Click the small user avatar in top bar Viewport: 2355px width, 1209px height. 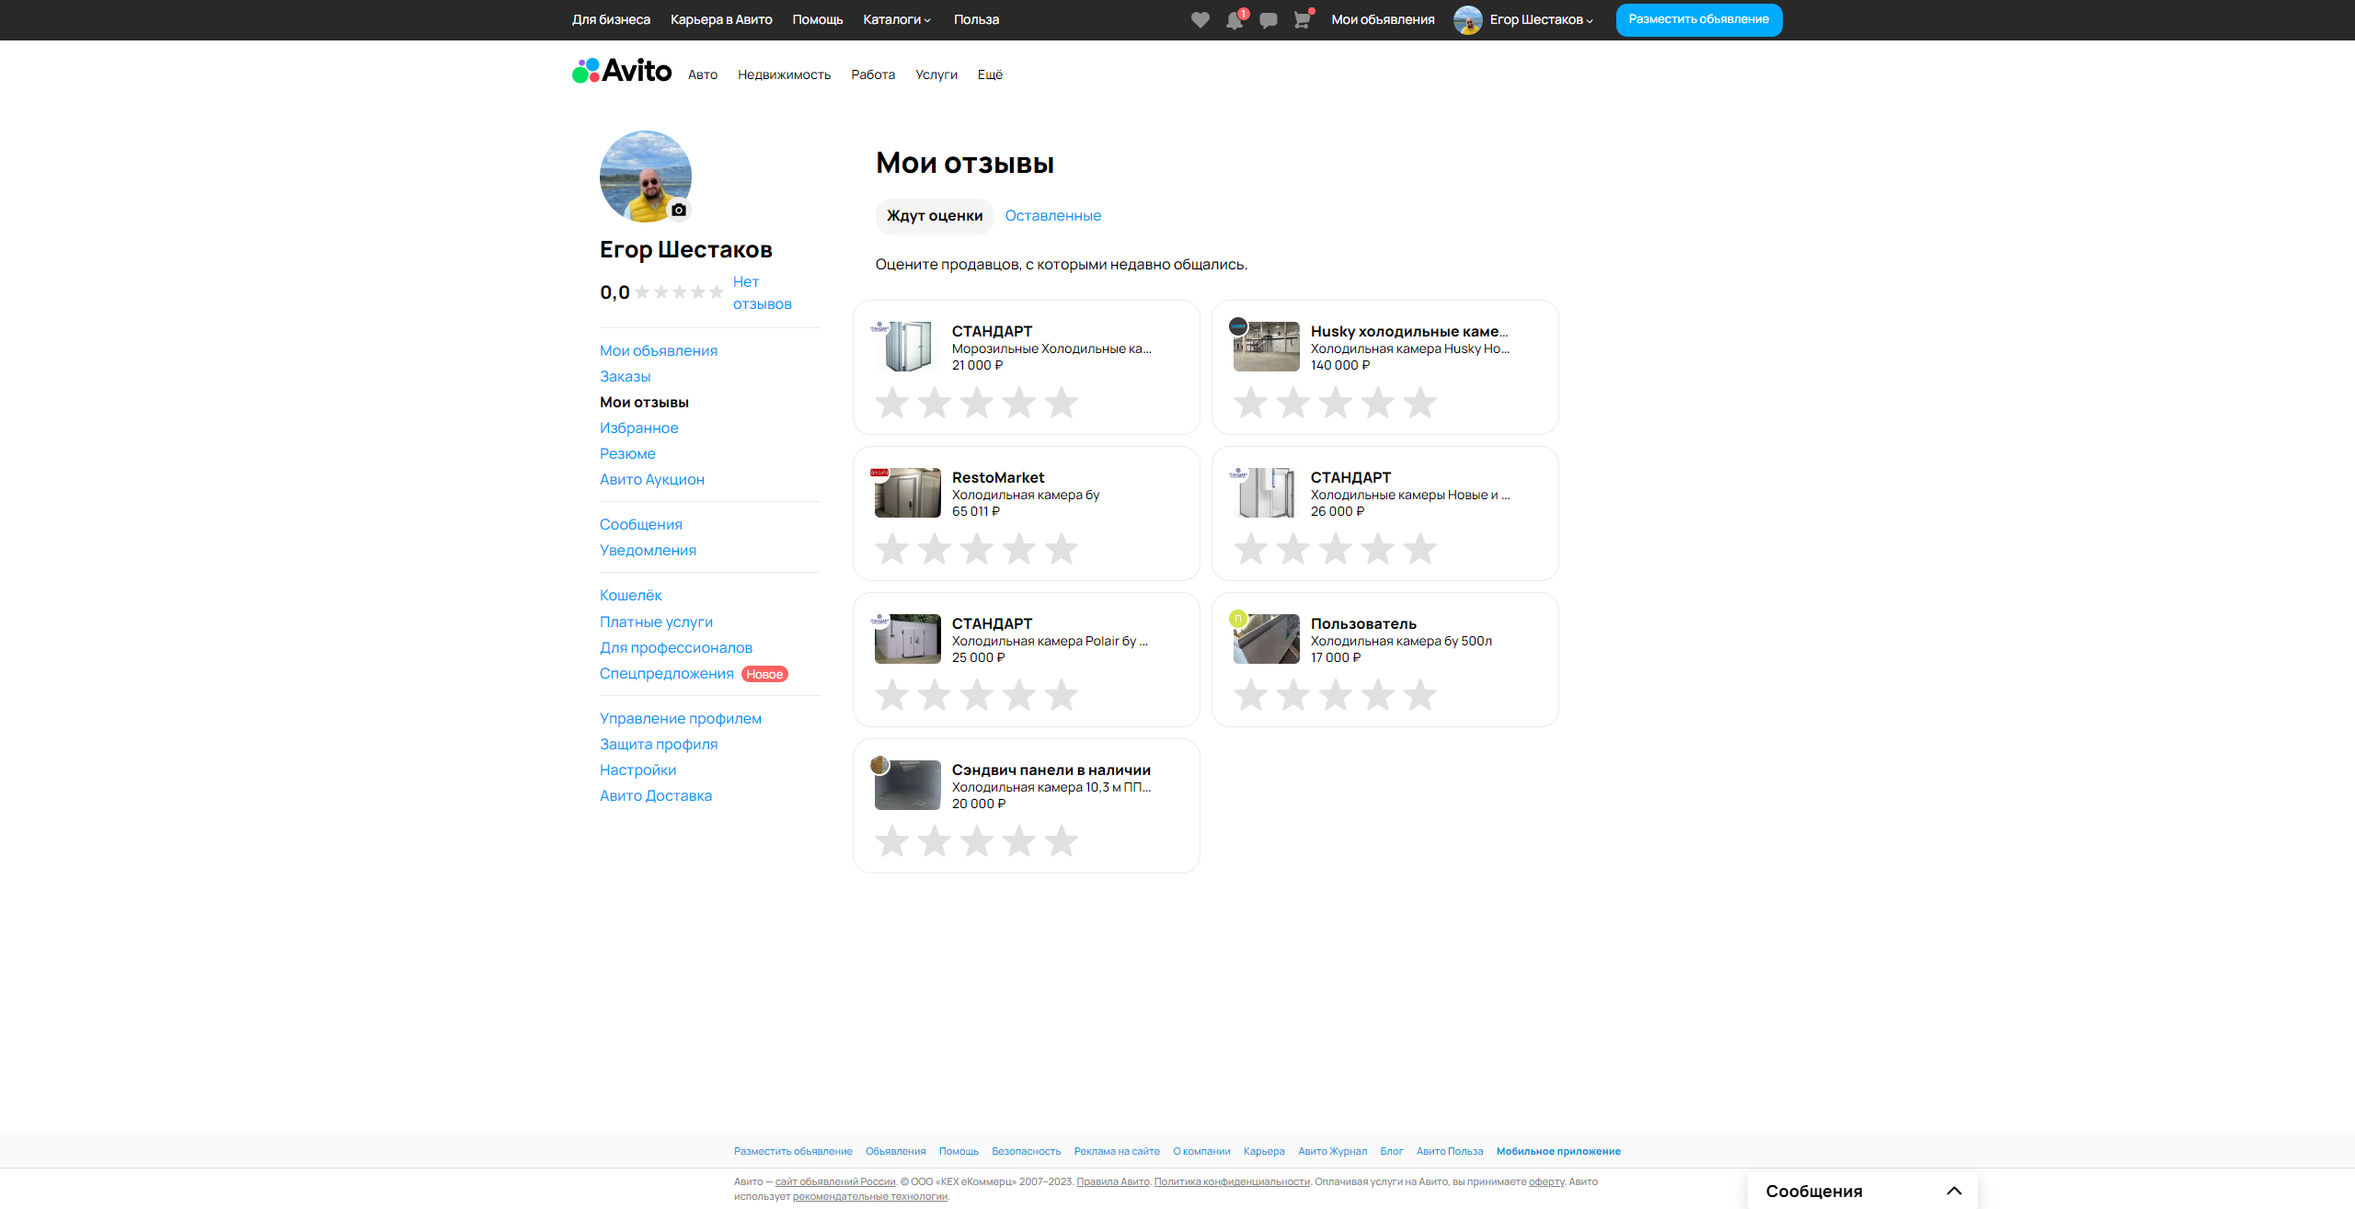[x=1468, y=20]
